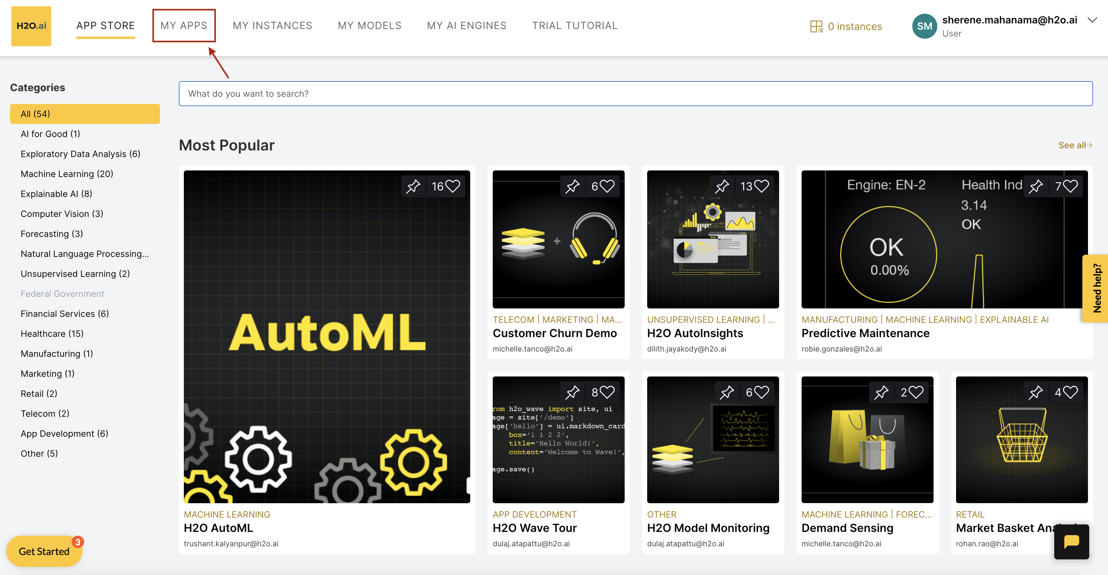Filter by Healthcare (15) category
Screen dimensions: 1108x575
point(52,334)
